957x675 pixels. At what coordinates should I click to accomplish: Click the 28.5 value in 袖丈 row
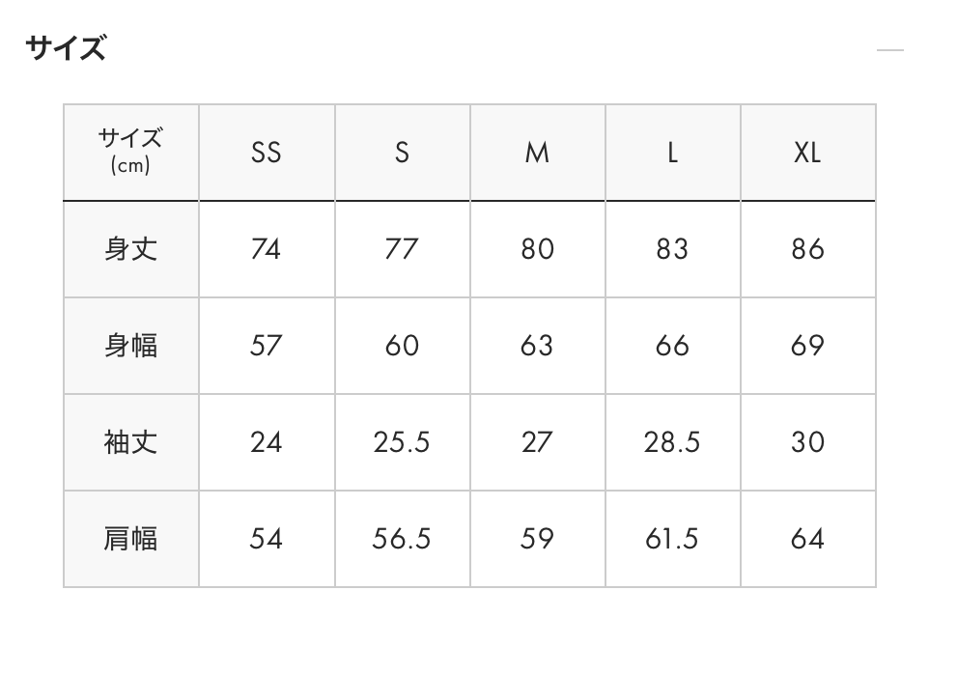coord(672,442)
